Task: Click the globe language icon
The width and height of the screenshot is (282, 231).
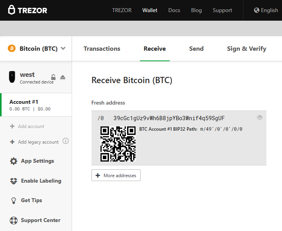Action: 256,10
